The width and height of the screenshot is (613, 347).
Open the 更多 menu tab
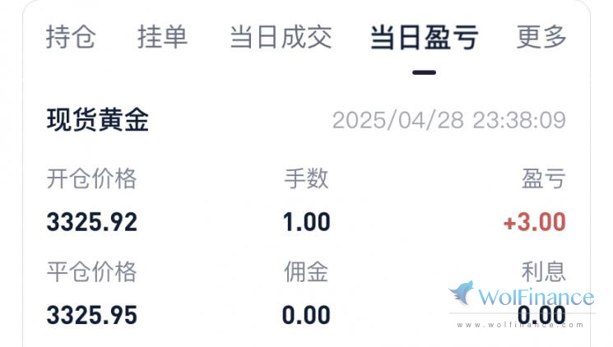pos(541,37)
